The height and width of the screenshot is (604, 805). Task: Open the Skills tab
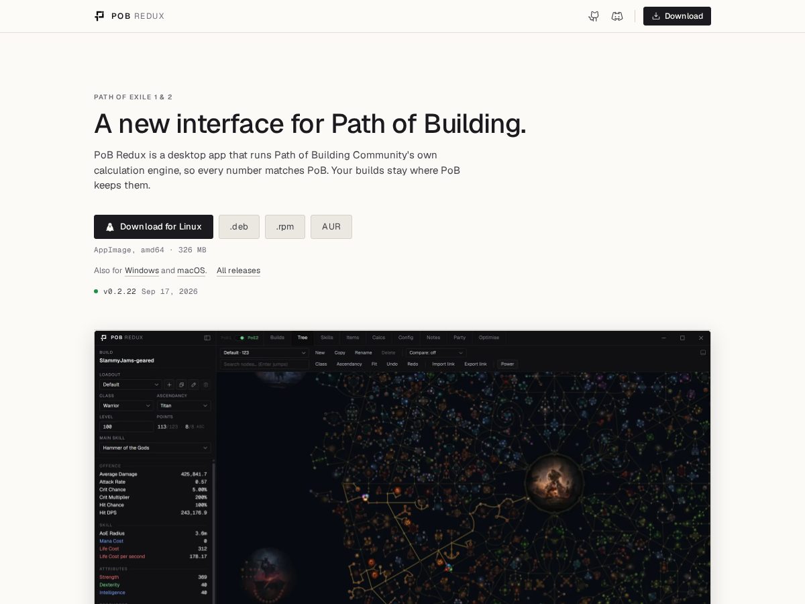coord(327,338)
